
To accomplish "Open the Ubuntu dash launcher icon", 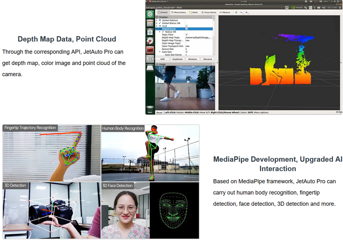I will tap(150, 14).
